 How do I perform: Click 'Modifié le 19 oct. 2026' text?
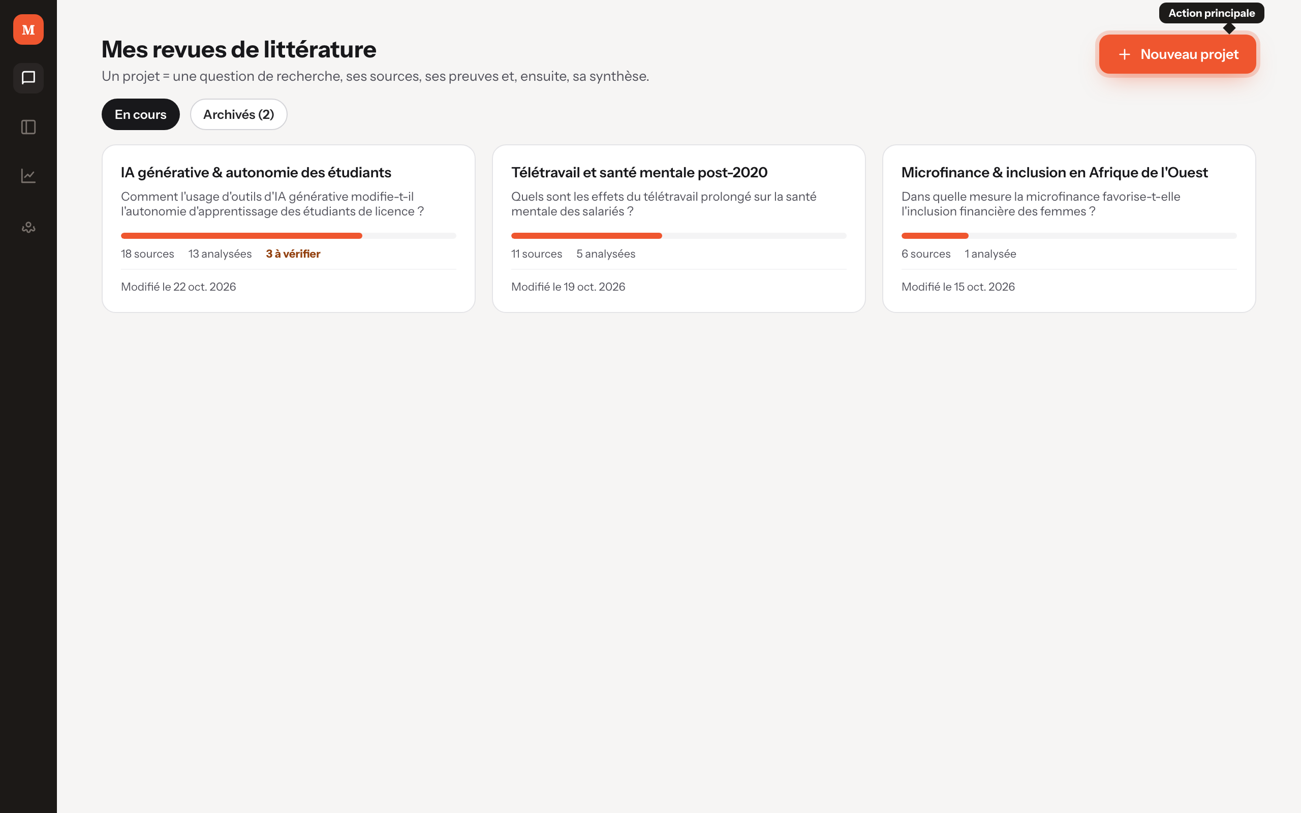pyautogui.click(x=568, y=287)
